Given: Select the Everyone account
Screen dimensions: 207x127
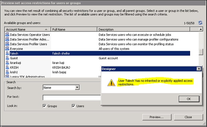Looking at the screenshot, I should coord(16,49).
